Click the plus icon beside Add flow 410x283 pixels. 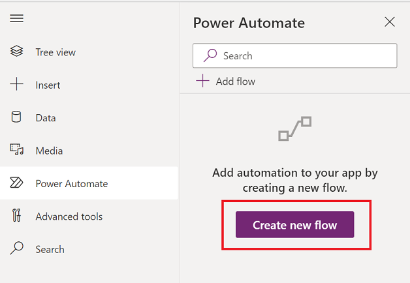click(202, 81)
